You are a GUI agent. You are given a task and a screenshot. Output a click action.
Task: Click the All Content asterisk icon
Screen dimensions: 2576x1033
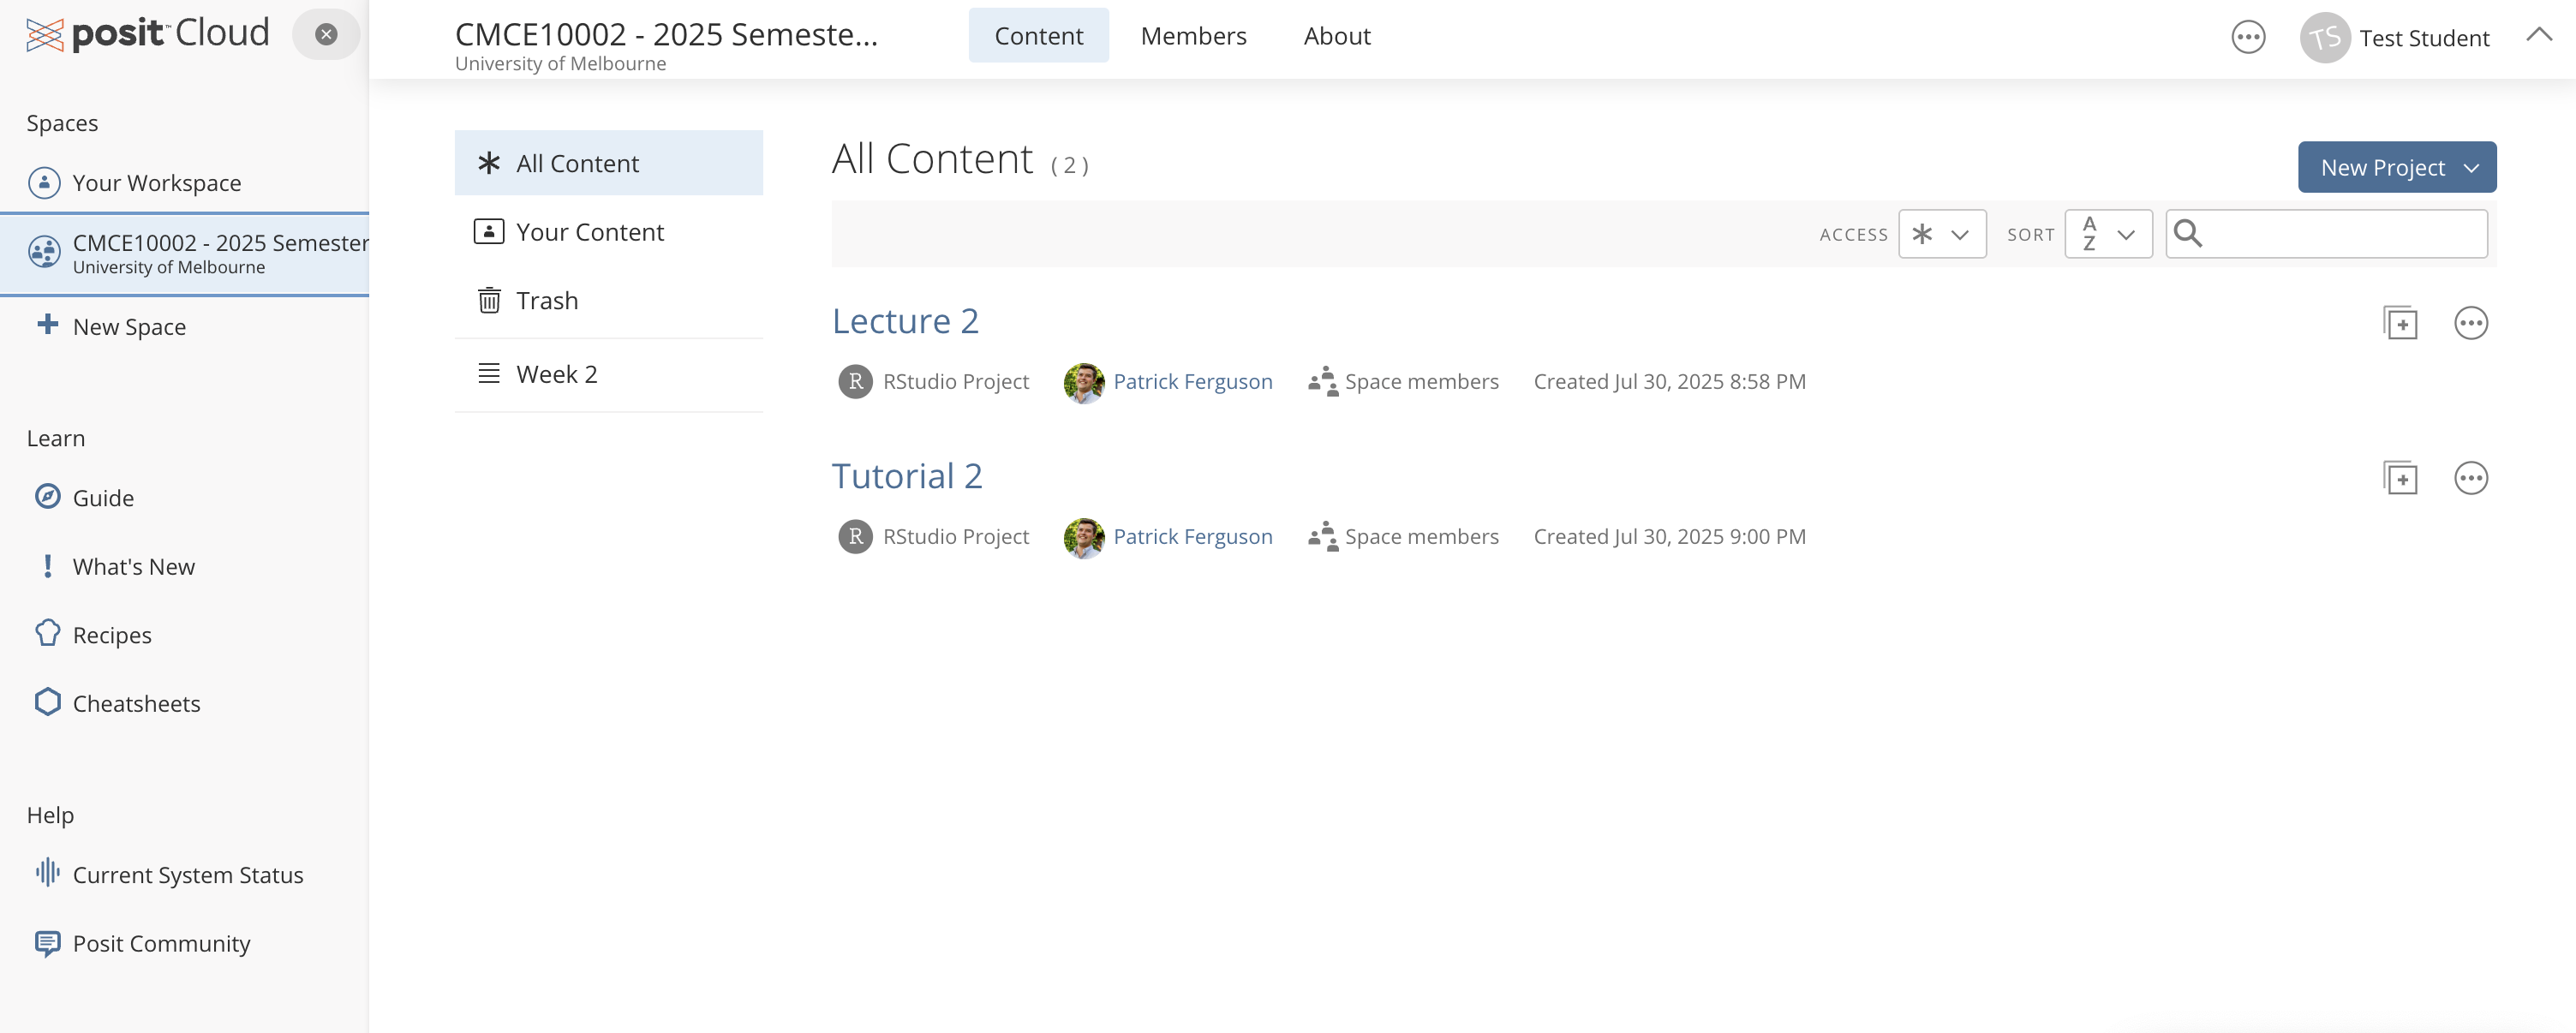point(489,163)
